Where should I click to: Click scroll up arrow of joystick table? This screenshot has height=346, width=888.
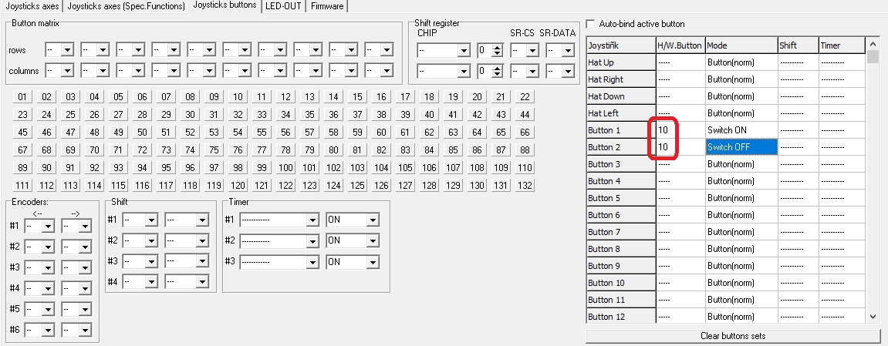873,43
